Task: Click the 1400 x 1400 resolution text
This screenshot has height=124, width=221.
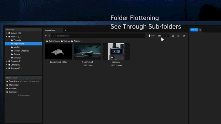Action: click(116, 65)
